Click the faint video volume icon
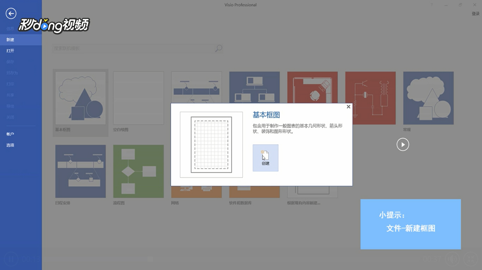482x270 pixels. pyautogui.click(x=452, y=259)
